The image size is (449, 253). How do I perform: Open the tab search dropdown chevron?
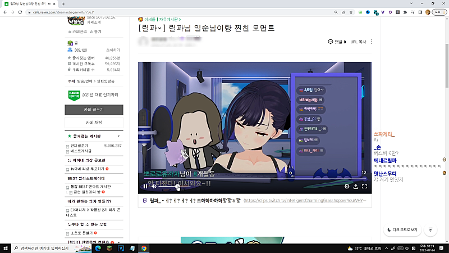pyautogui.click(x=411, y=3)
